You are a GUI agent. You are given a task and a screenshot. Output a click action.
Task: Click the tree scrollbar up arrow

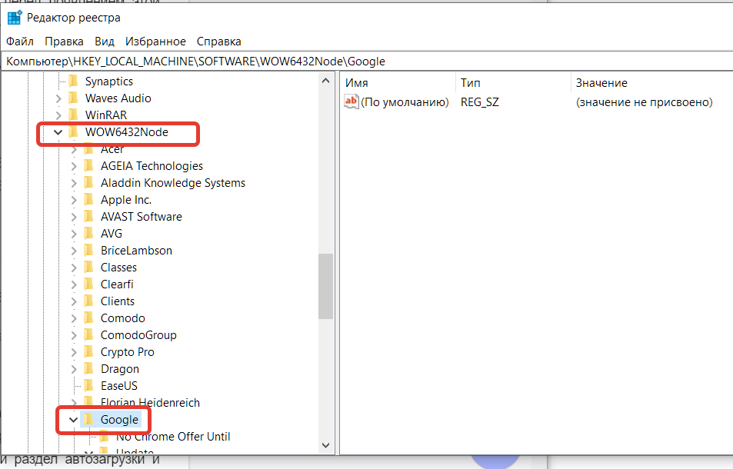pos(326,81)
